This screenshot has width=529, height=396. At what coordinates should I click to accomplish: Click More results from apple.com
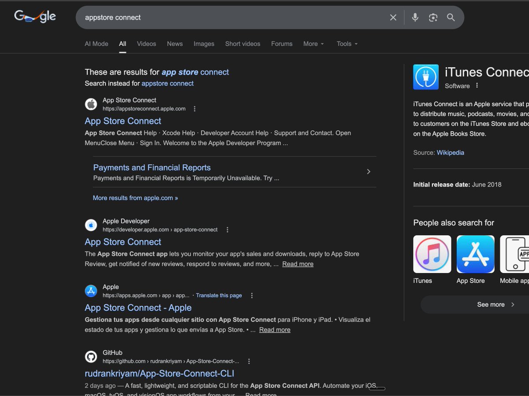coord(135,198)
